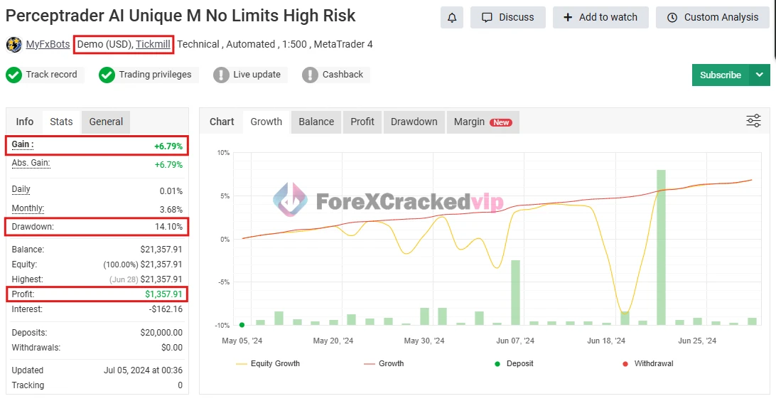Click the Highest date (Jun 28)
776x401 pixels.
(124, 279)
